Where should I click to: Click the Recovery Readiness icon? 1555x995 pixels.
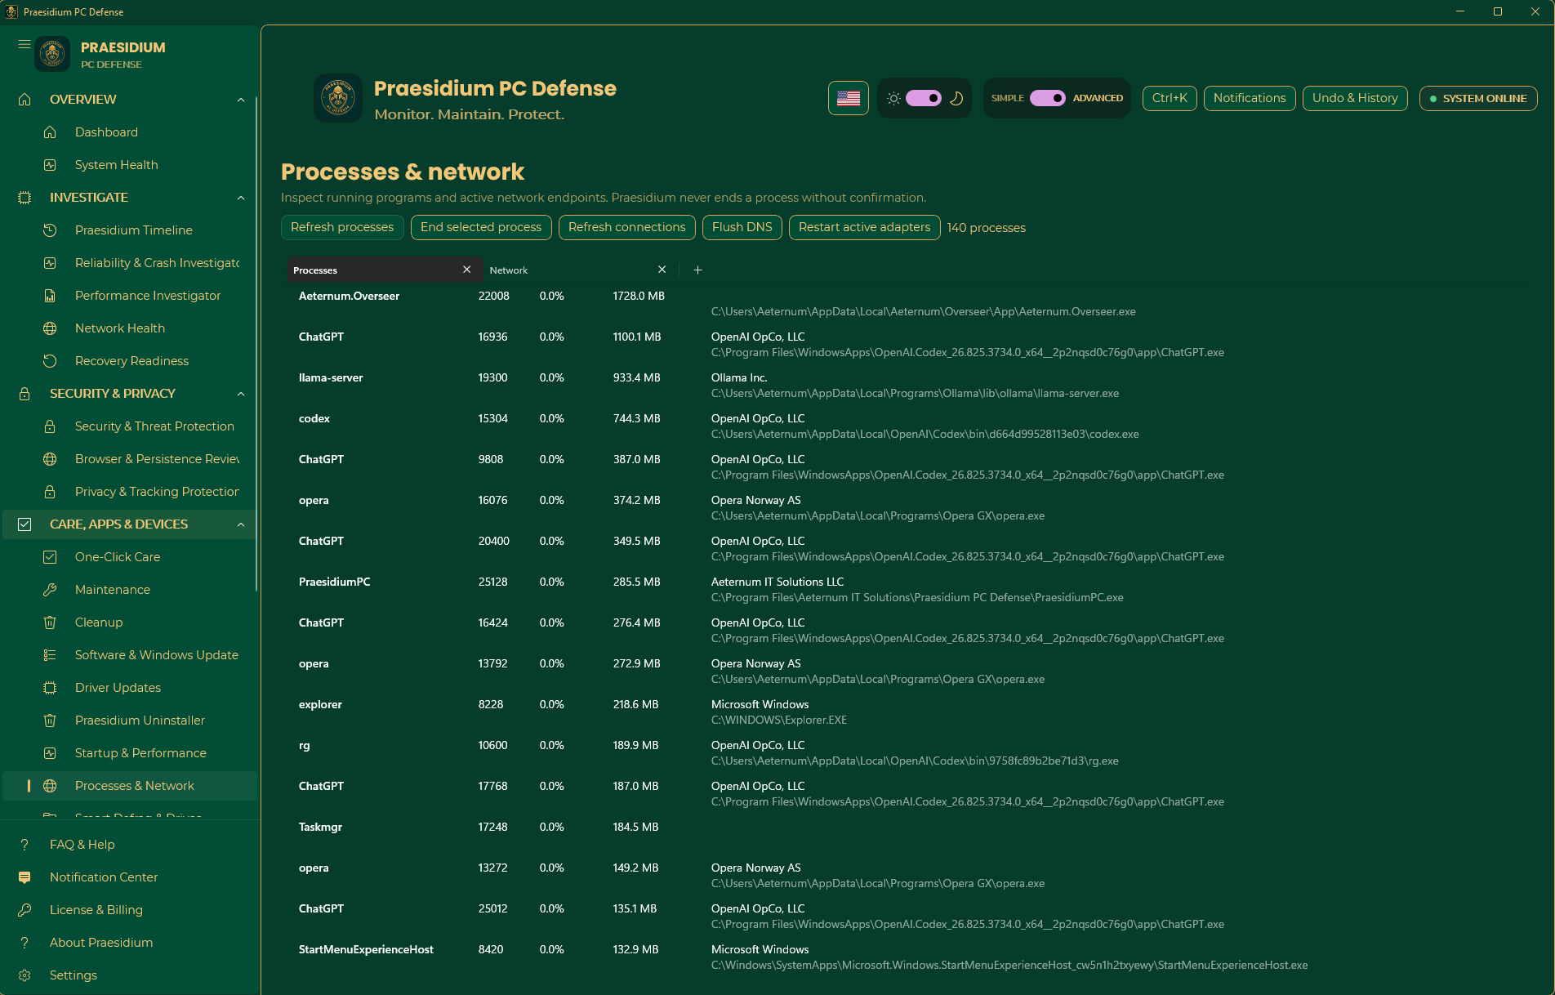50,360
